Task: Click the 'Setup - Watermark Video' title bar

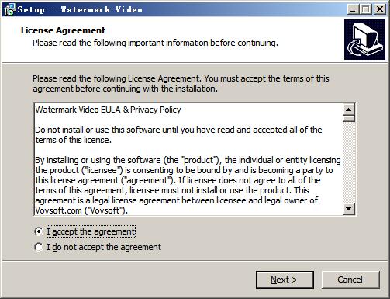Action: click(x=176, y=9)
